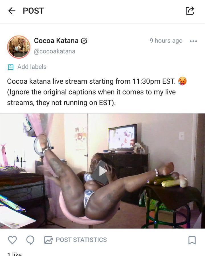Image resolution: width=205 pixels, height=256 pixels.
Task: Open the Cocoa Katana profile avatar
Action: 19,47
